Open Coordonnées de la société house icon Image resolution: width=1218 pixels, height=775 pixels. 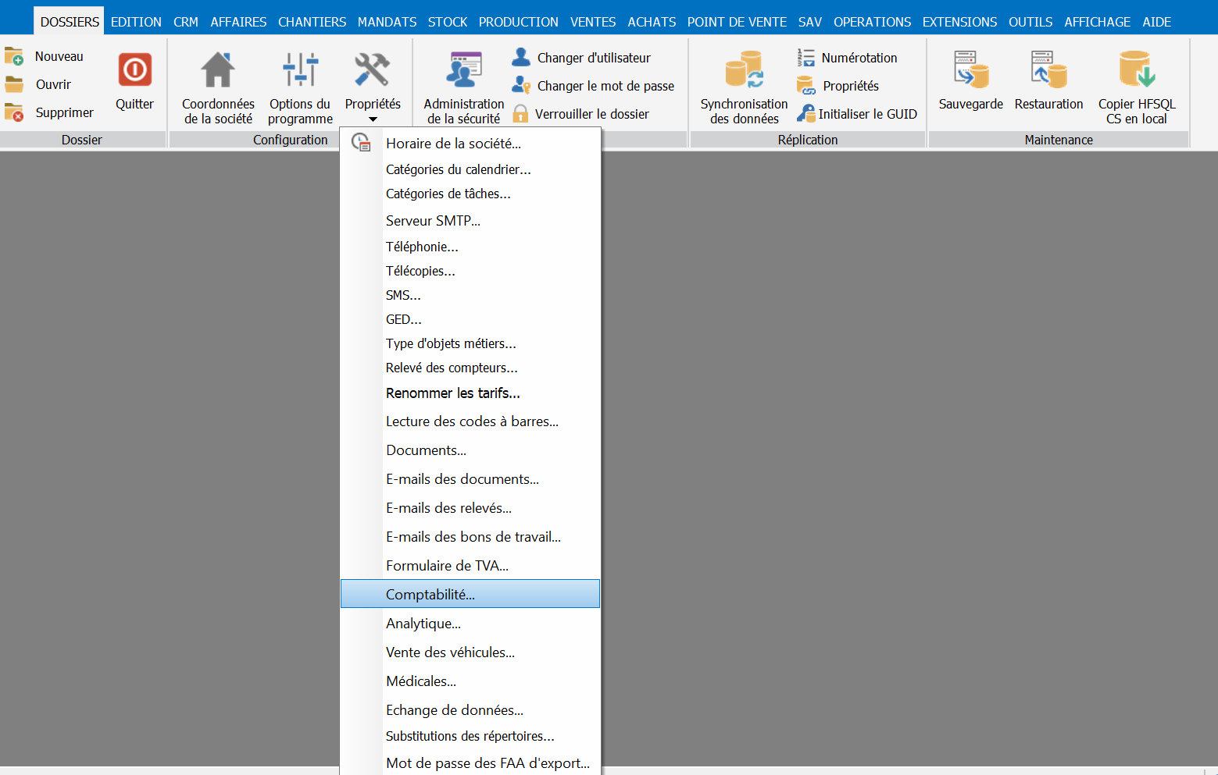pos(218,70)
